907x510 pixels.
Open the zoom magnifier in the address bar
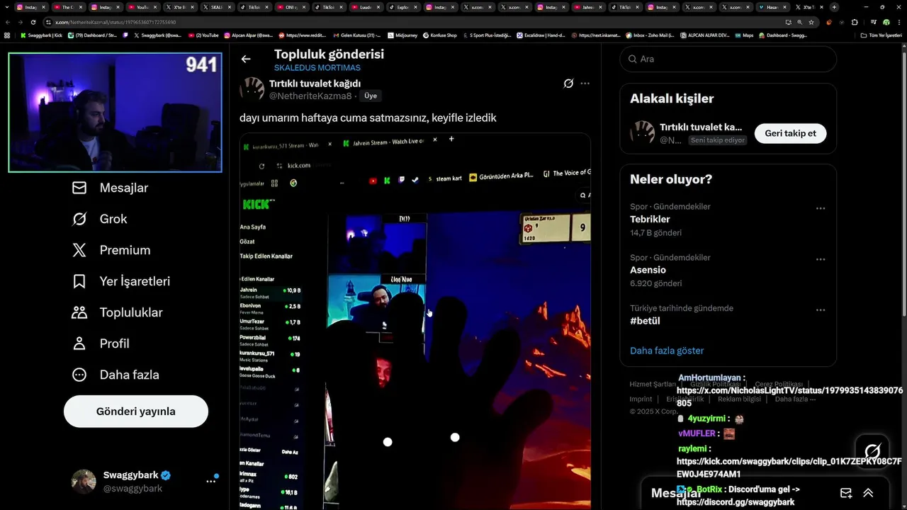tap(799, 22)
